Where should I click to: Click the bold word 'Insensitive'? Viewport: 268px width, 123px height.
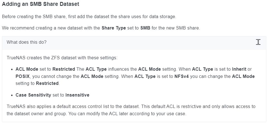[77, 95]
